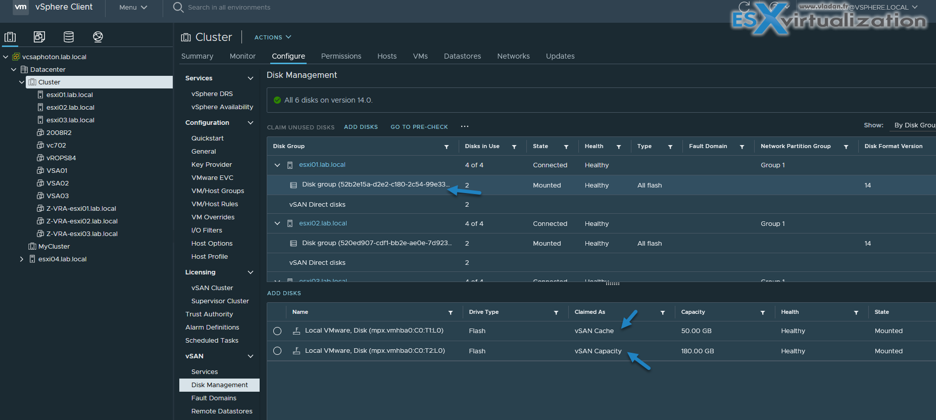Select the esxi02 vSAN Direct disks row
This screenshot has height=420, width=936.
tap(601, 263)
